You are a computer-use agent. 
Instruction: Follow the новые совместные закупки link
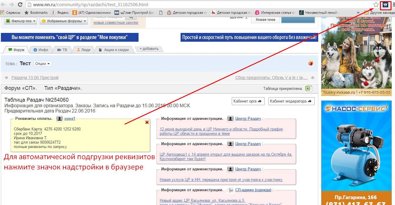coord(116,23)
